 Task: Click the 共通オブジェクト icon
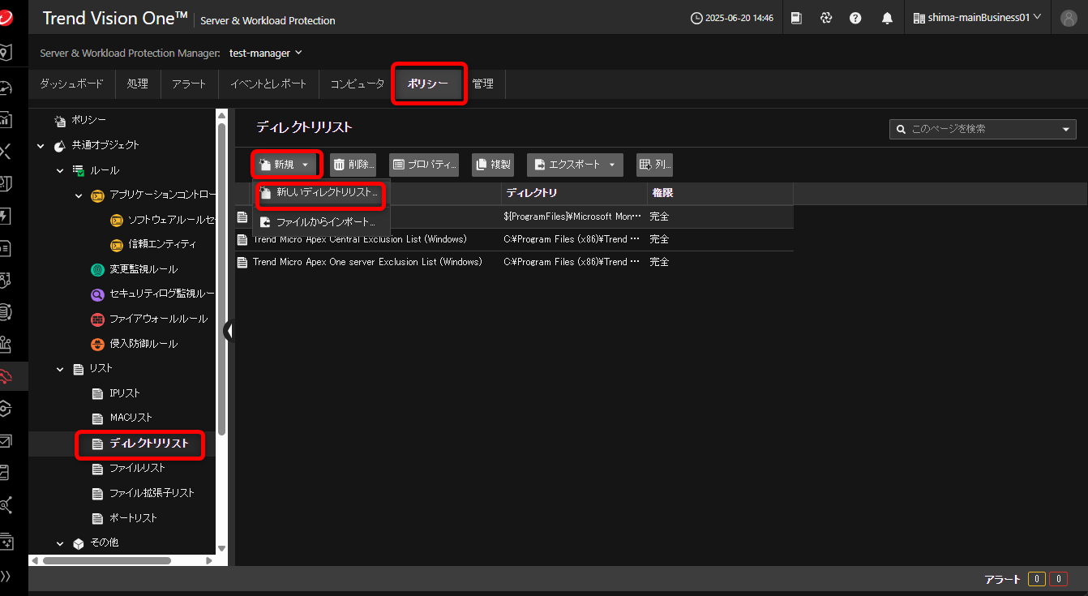60,146
